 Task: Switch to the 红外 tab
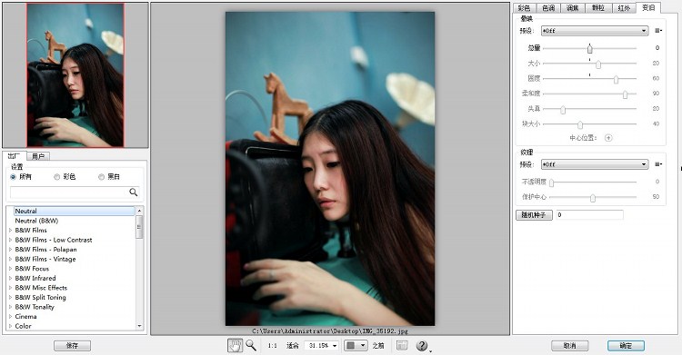click(624, 8)
